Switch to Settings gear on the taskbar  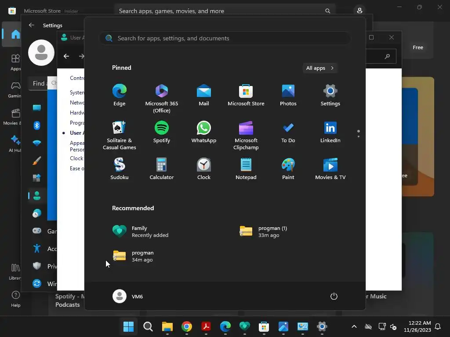point(322,326)
